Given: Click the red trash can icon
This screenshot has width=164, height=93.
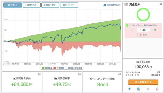Looking at the screenshot, I should coord(157,89).
